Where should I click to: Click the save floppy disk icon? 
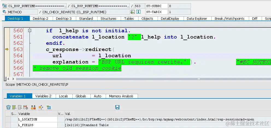[117, 107]
